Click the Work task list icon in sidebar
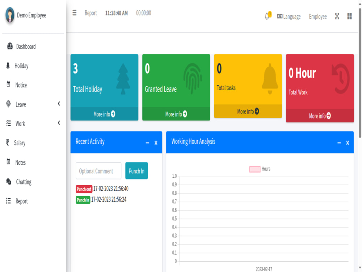The height and width of the screenshot is (272, 362). tap(9, 123)
